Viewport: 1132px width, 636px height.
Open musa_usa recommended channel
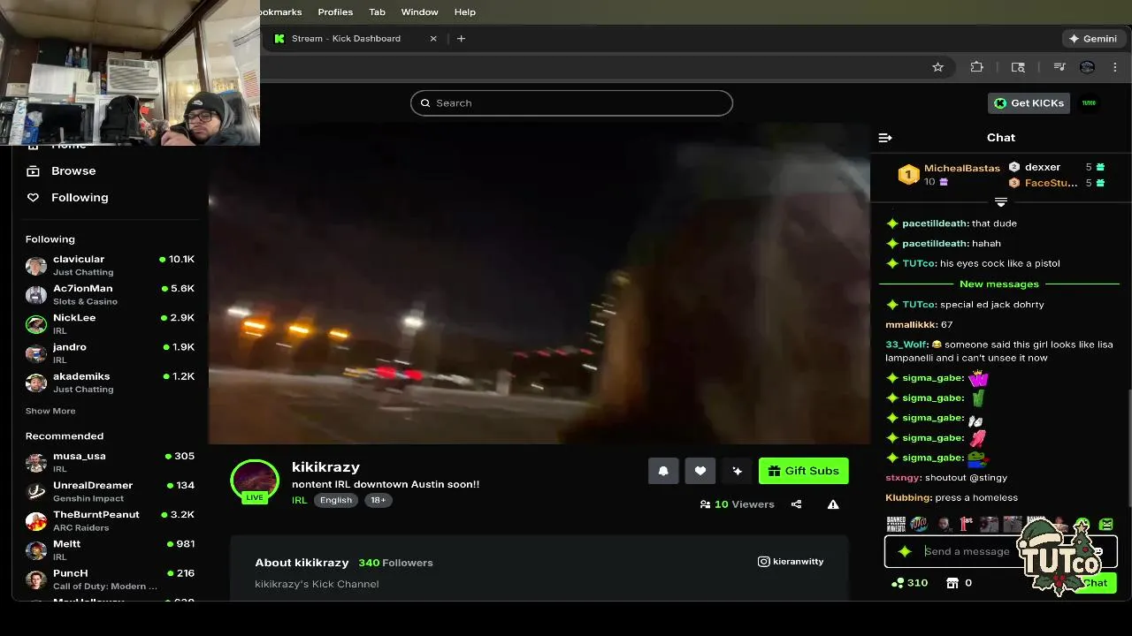pos(110,462)
